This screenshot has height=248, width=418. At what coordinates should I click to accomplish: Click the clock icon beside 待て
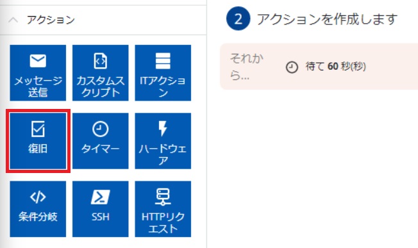[292, 67]
